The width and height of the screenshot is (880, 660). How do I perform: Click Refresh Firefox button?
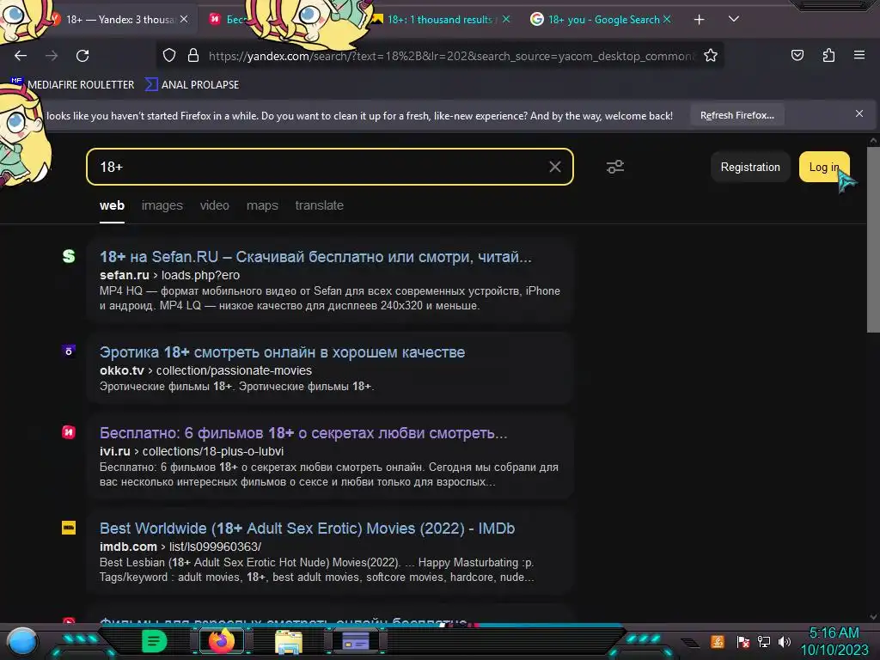736,115
